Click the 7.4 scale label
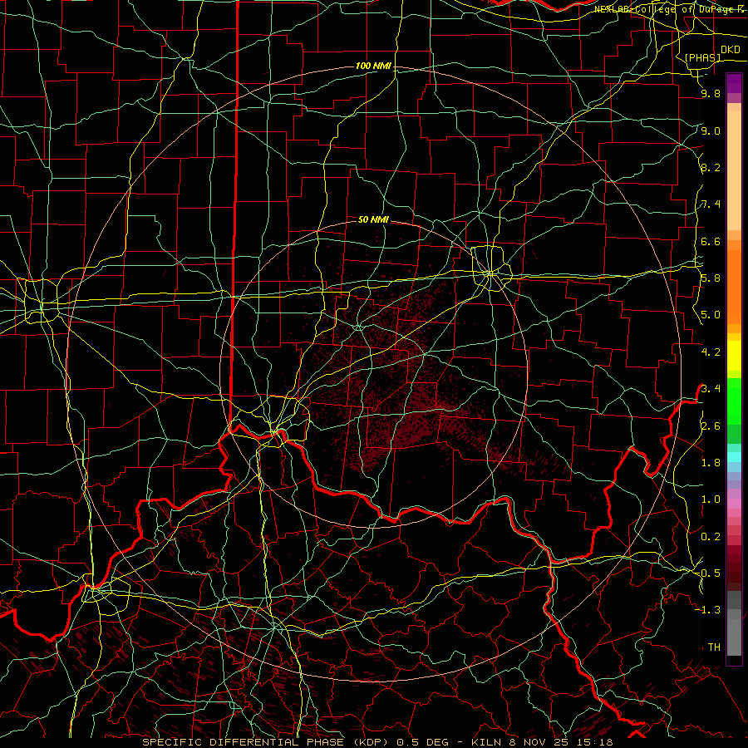 (x=711, y=204)
